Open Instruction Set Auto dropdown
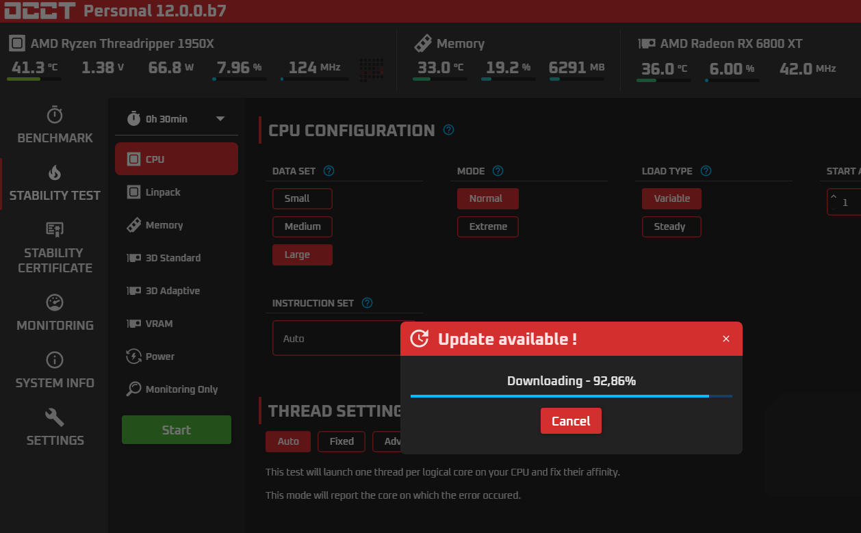The width and height of the screenshot is (861, 533). (x=336, y=338)
